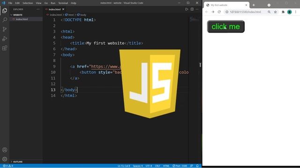
Task: Click Ln 13, Col 8 in status bar
Action: pos(124,166)
